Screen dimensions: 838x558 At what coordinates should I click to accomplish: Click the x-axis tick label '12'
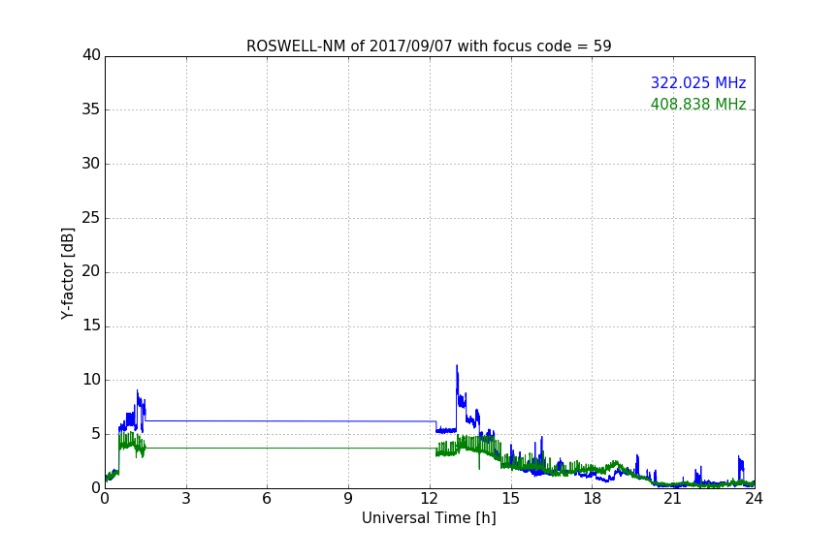pyautogui.click(x=430, y=499)
